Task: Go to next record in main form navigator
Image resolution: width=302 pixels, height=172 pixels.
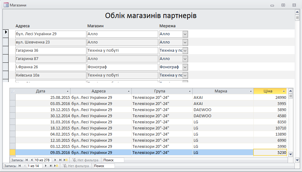Action: point(46,166)
